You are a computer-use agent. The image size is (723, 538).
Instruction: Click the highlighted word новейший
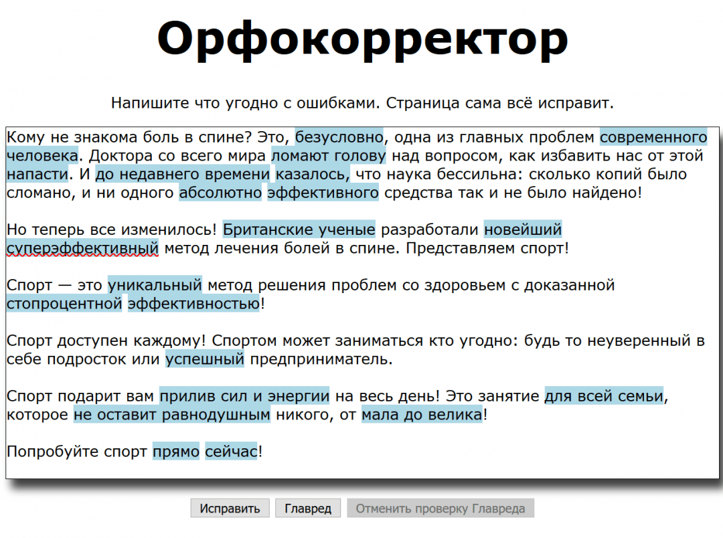522,230
